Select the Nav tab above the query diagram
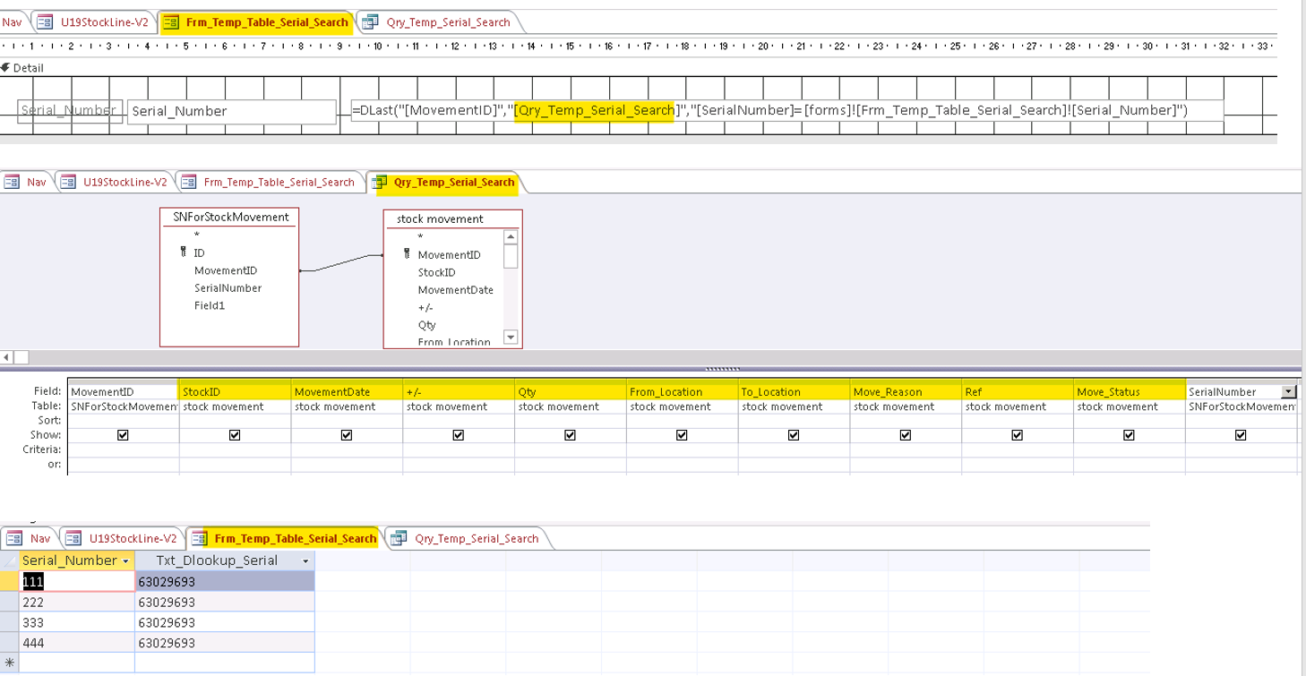Screen dimensions: 1306x676 (x=27, y=182)
